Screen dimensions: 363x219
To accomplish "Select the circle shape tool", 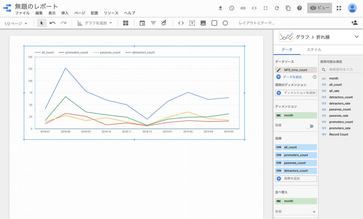I will 225,23.
